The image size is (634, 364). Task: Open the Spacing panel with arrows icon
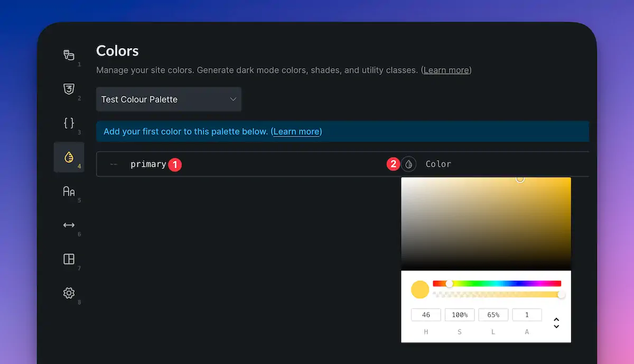pos(69,225)
